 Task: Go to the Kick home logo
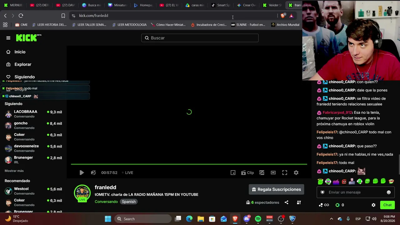[28, 37]
